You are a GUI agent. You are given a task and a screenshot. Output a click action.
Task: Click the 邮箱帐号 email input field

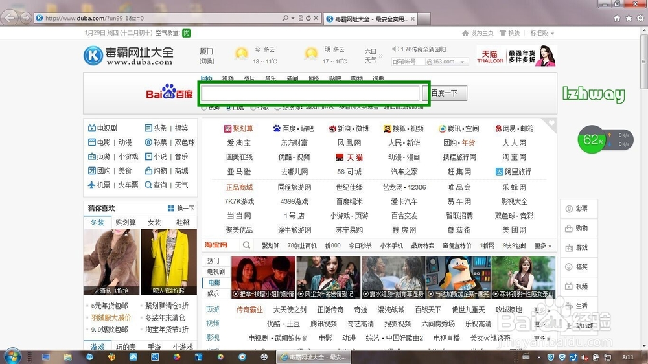click(408, 62)
